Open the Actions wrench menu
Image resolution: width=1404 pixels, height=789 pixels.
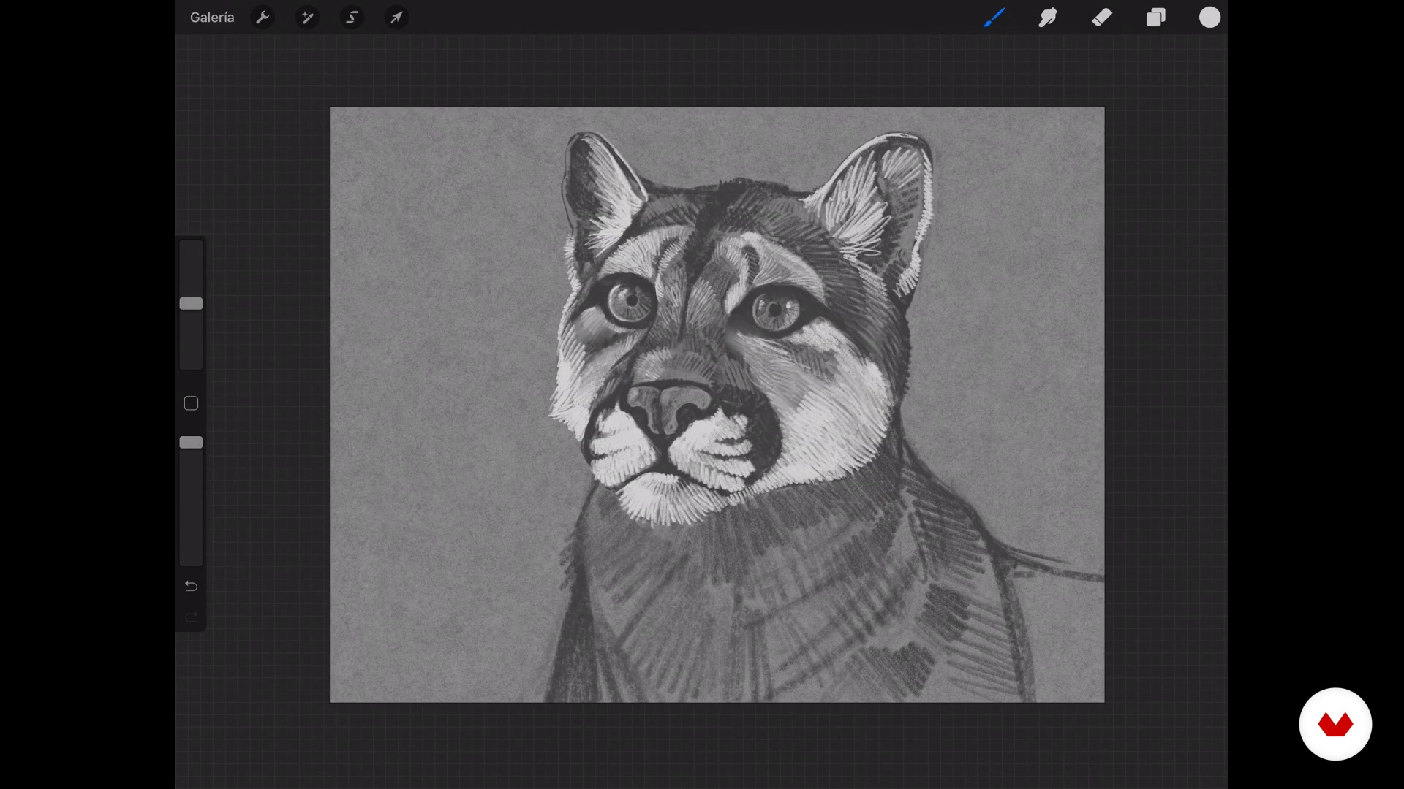263,18
